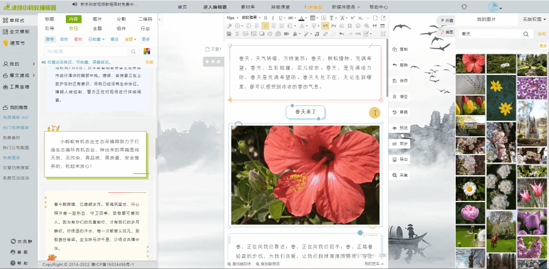This screenshot has height=269, width=549.
Task: Click the style search magnifier icon
Action: pyautogui.click(x=133, y=52)
